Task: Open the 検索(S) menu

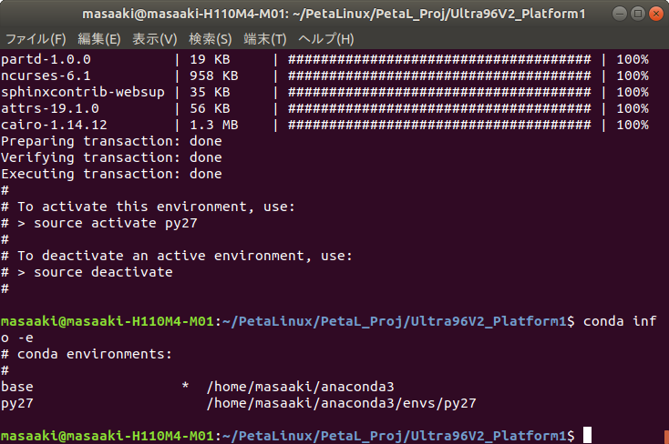Action: click(211, 39)
